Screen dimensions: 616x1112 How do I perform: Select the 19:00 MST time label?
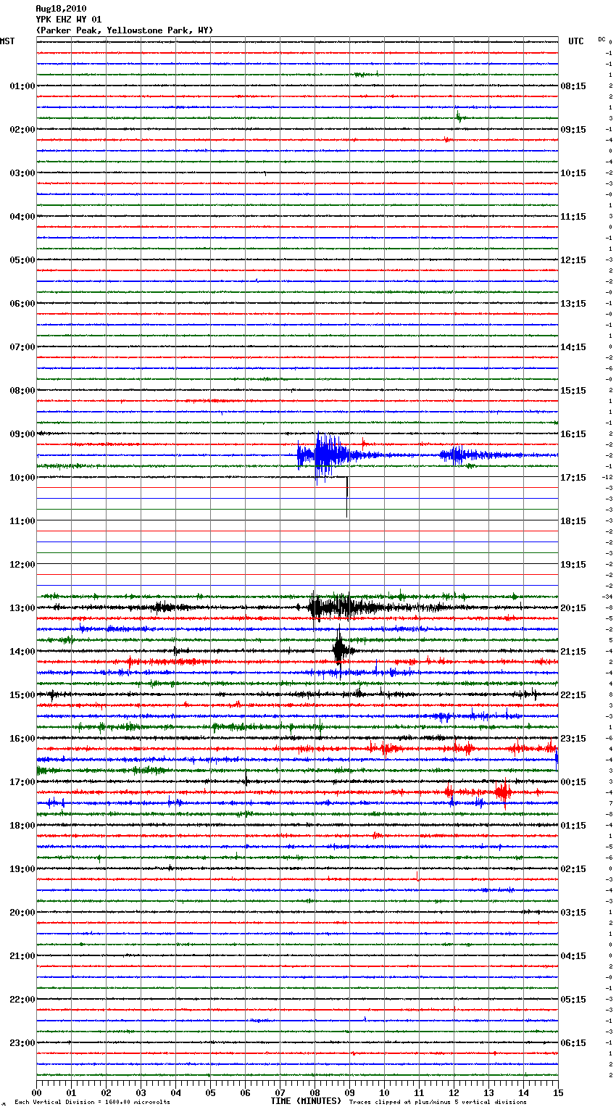[22, 869]
